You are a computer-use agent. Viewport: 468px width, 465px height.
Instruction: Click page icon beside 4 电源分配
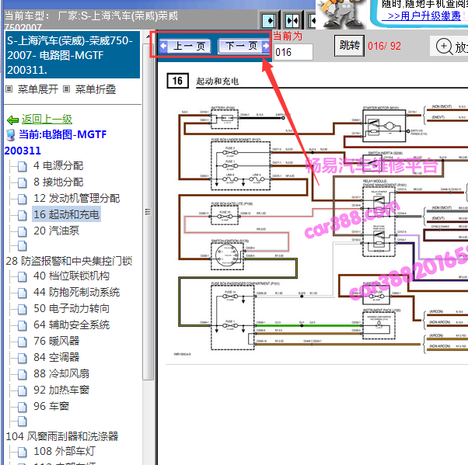point(23,167)
